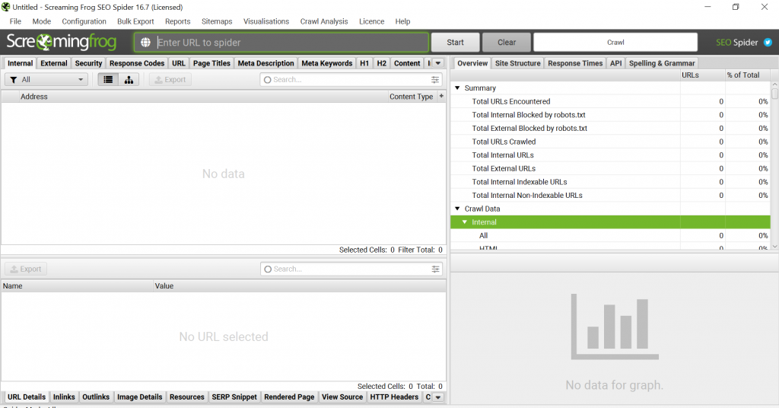The height and width of the screenshot is (408, 779).
Task: Switch to the Security tab
Action: click(x=88, y=63)
